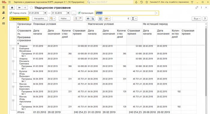Select the Фактические условия header cell
210x114 pixels.
click(x=115, y=25)
